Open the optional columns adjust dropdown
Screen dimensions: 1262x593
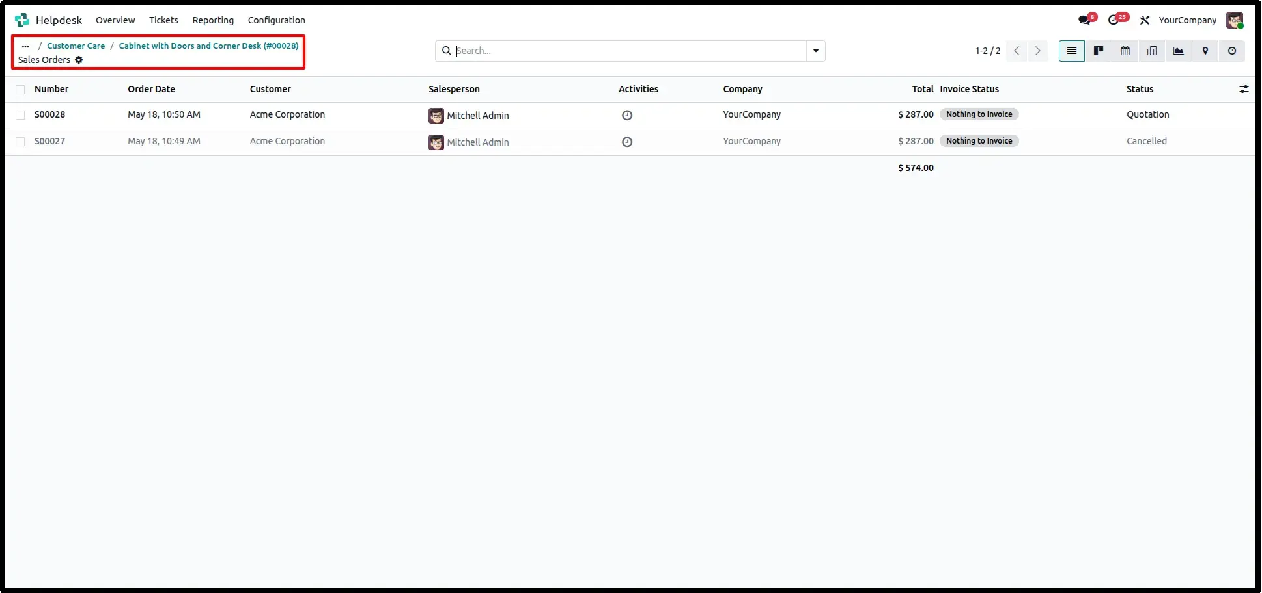coord(1244,89)
